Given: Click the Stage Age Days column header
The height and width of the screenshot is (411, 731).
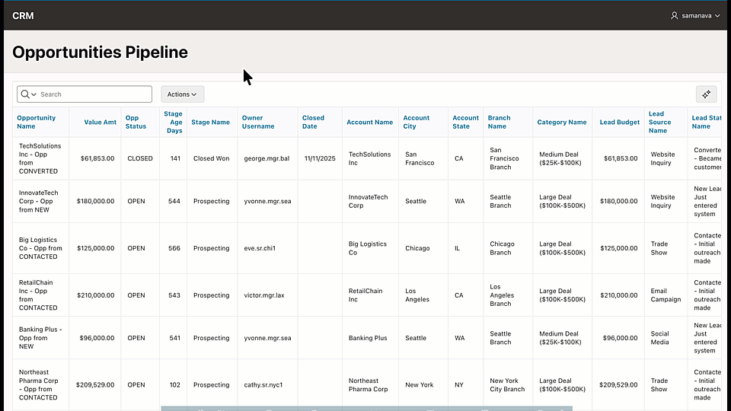Looking at the screenshot, I should [x=173, y=122].
